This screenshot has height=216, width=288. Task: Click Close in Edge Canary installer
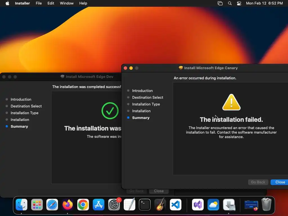[280, 182]
